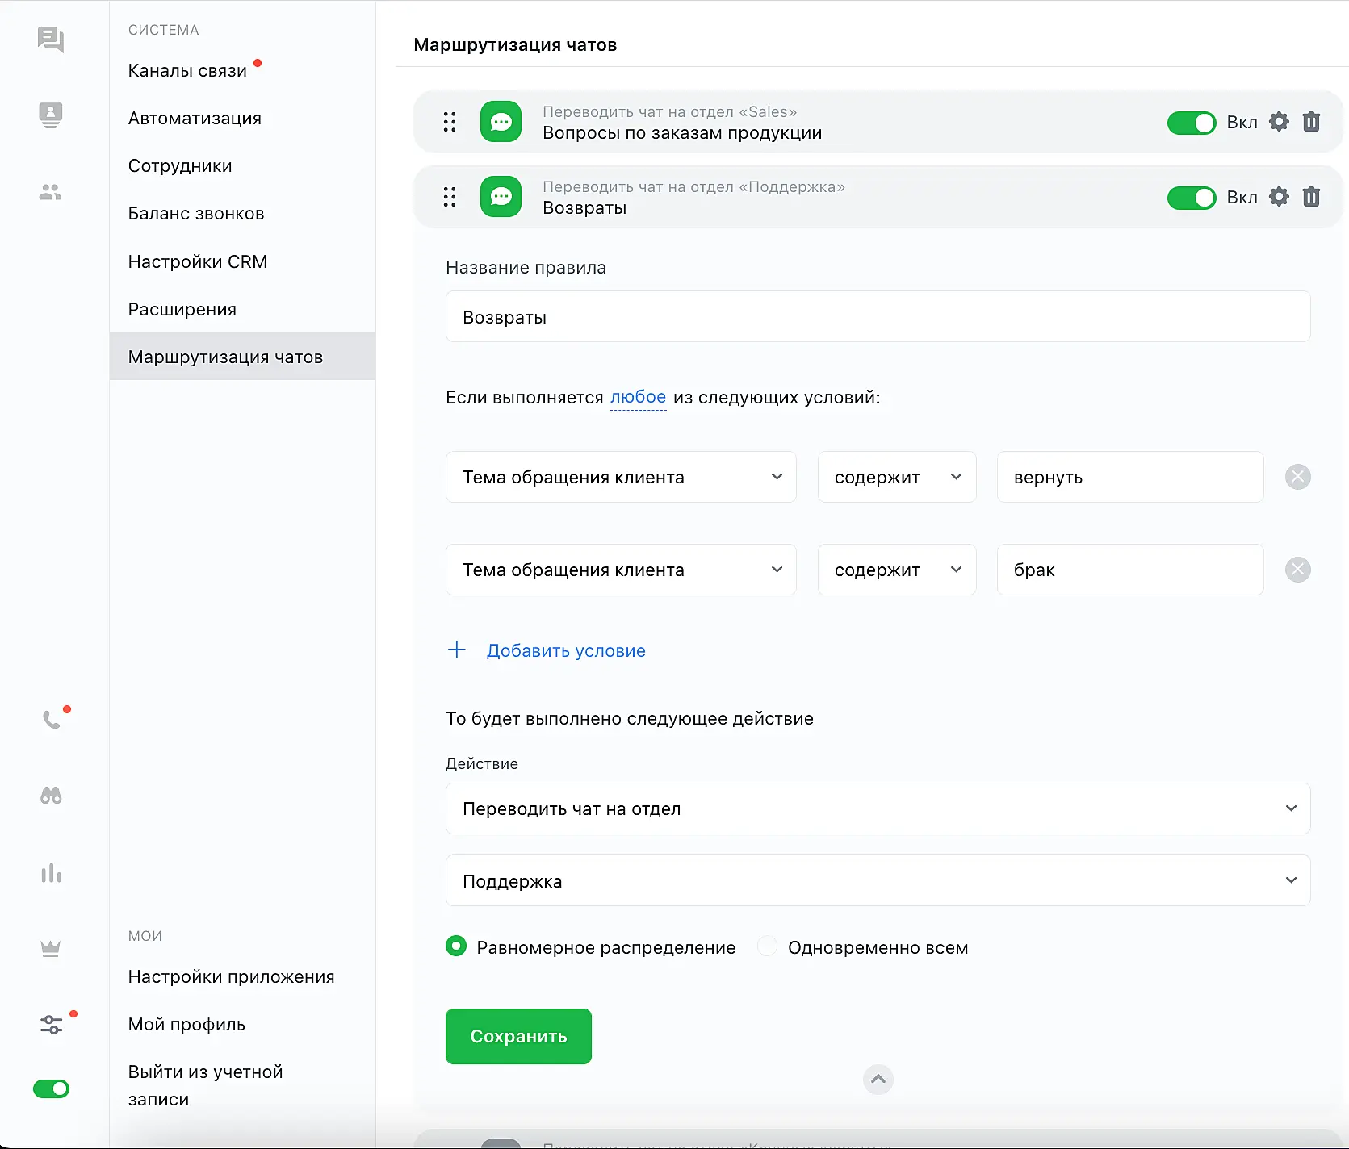
Task: Open the statistics bar chart icon
Action: pyautogui.click(x=51, y=873)
